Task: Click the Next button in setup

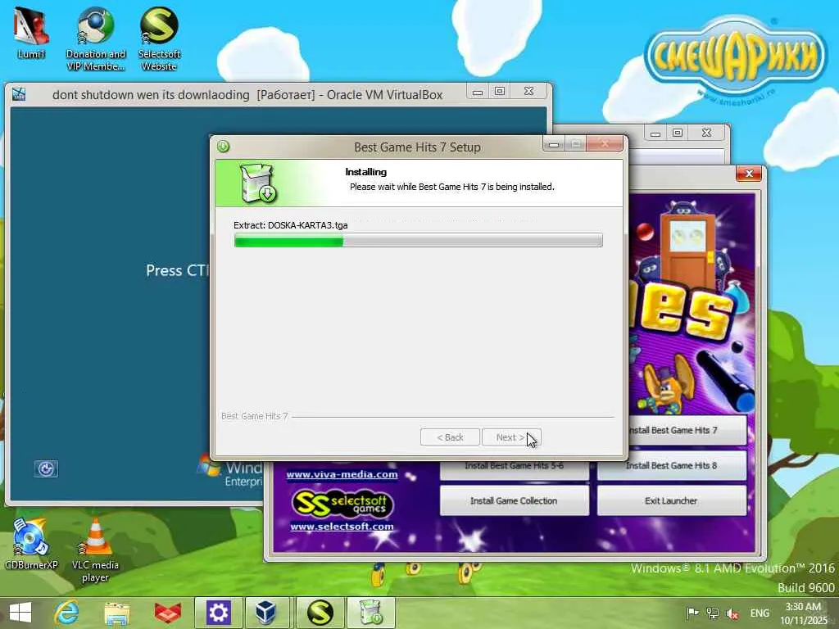Action: (511, 437)
